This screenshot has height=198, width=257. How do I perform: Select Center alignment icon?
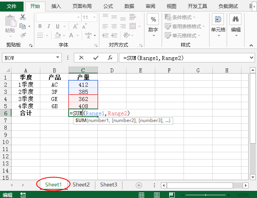[x=114, y=26]
